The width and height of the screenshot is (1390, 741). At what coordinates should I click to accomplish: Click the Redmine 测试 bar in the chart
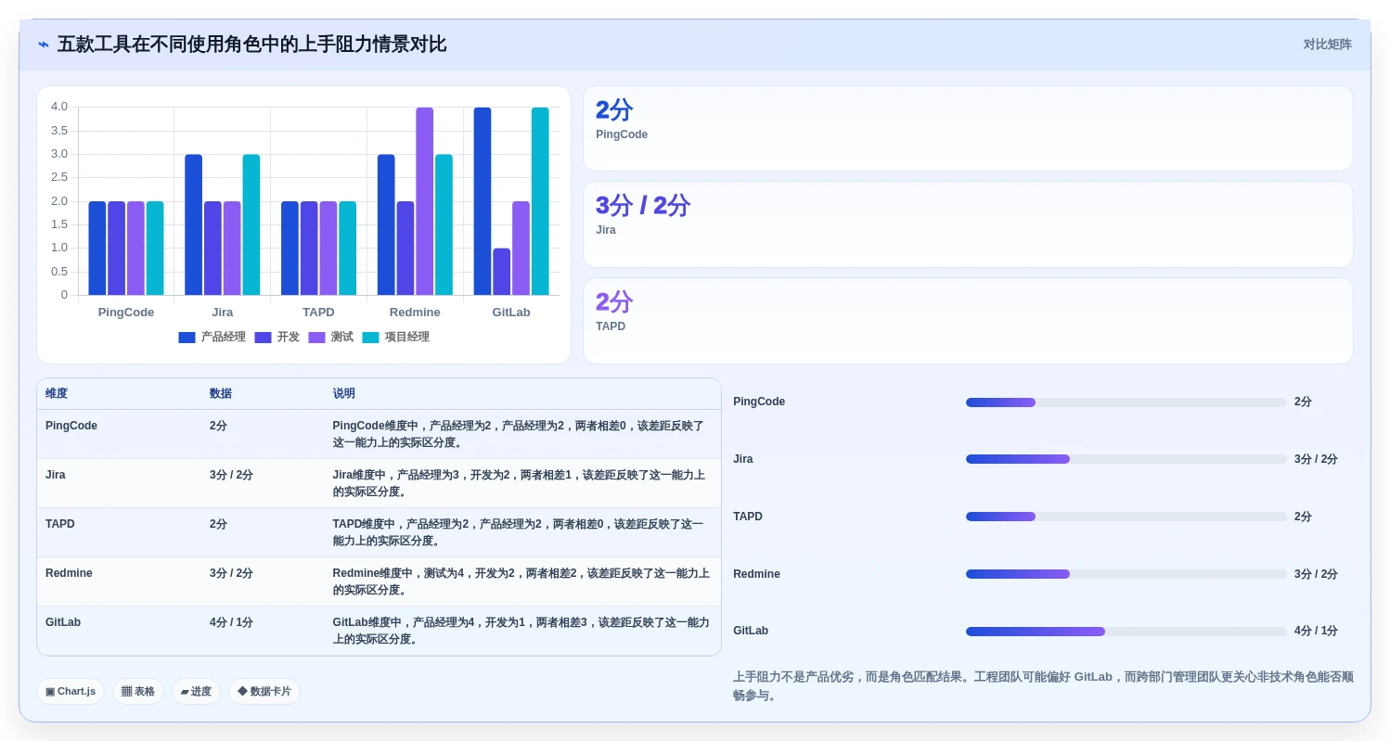(425, 201)
